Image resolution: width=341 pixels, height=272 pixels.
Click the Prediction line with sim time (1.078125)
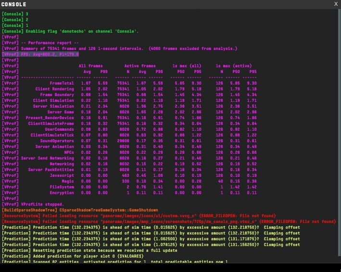pyautogui.click(x=151, y=245)
